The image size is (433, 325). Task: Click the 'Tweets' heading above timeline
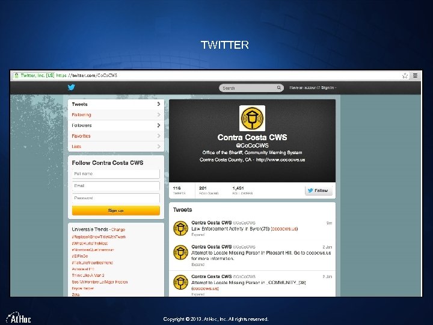(183, 210)
